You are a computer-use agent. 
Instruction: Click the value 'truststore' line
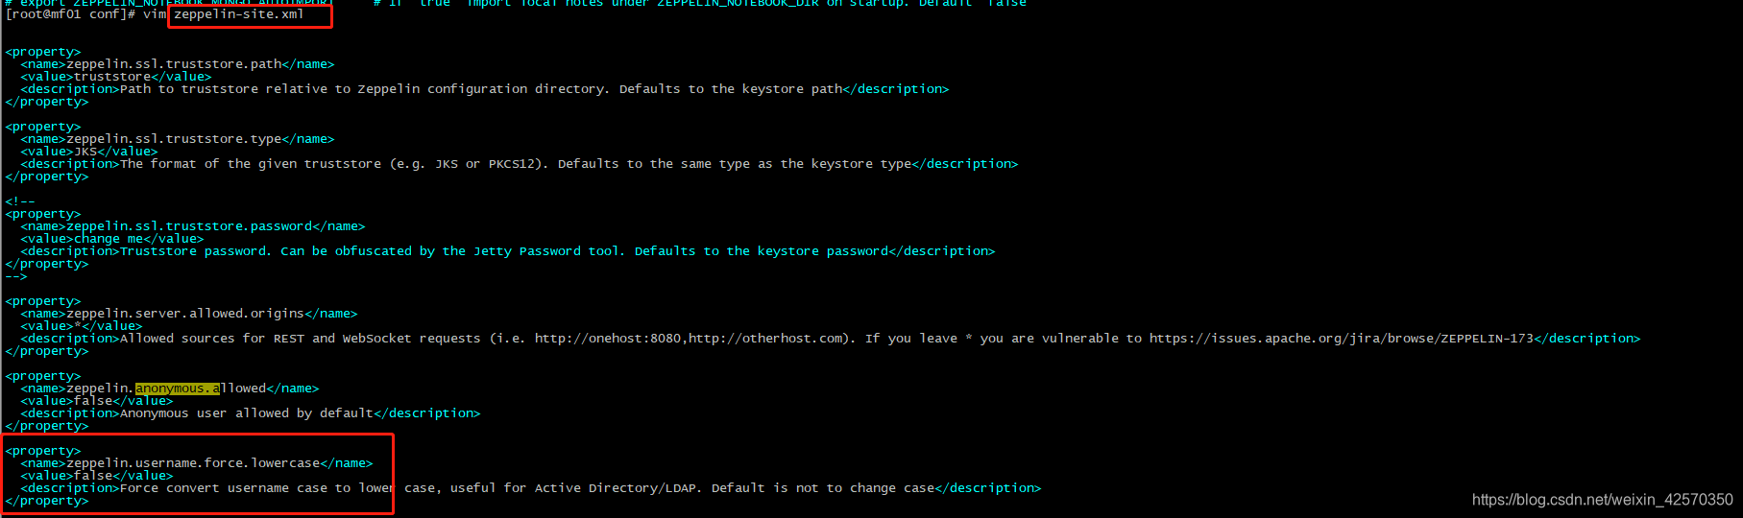point(116,77)
